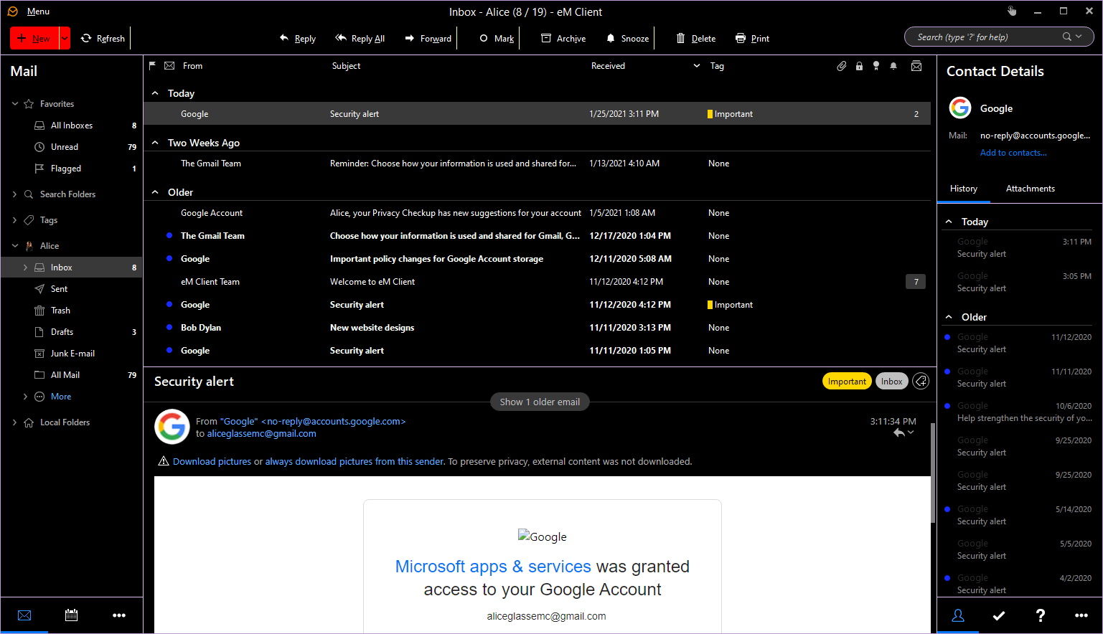Mark the Bob Dylan email read via blue dot

[169, 327]
